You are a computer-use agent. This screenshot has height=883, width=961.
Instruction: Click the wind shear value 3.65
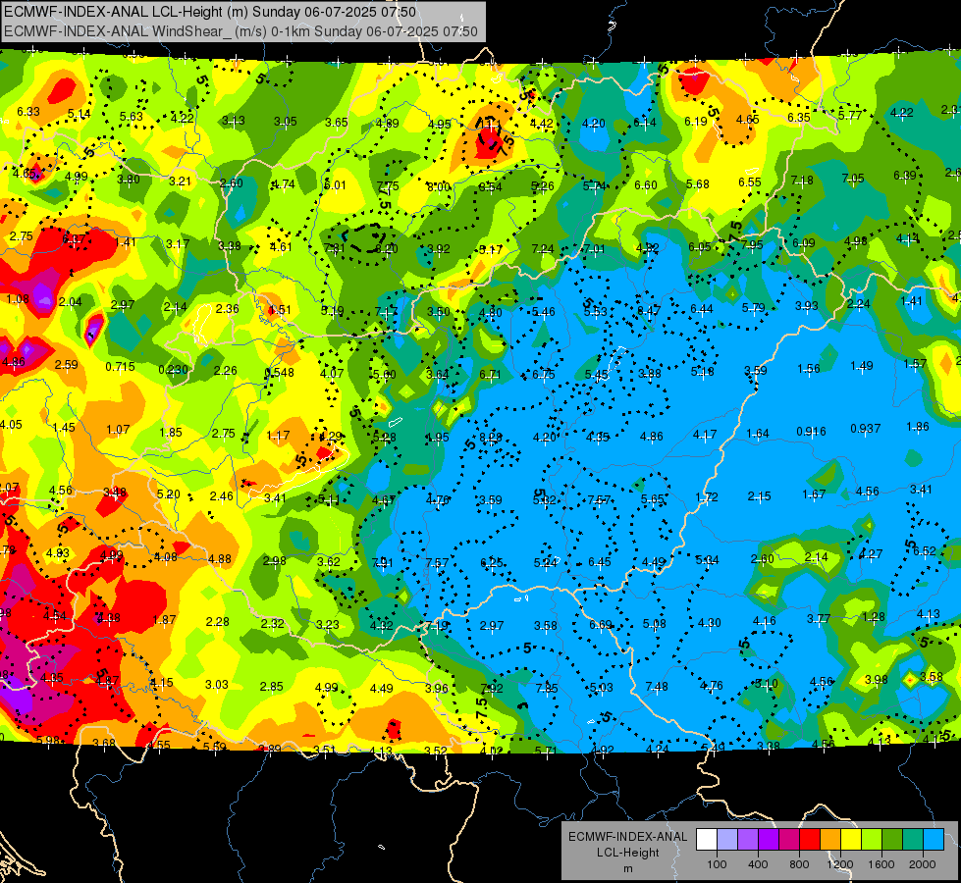pyautogui.click(x=337, y=123)
